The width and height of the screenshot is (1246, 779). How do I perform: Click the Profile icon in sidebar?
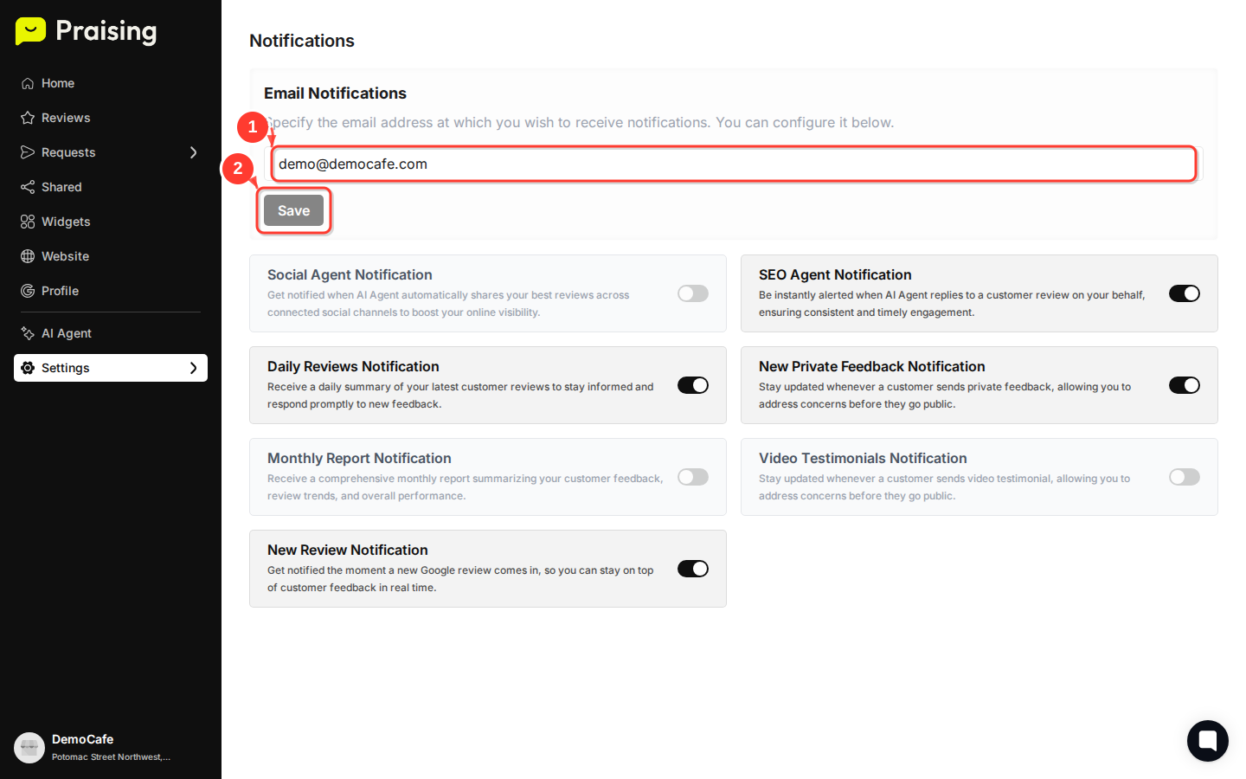point(28,291)
